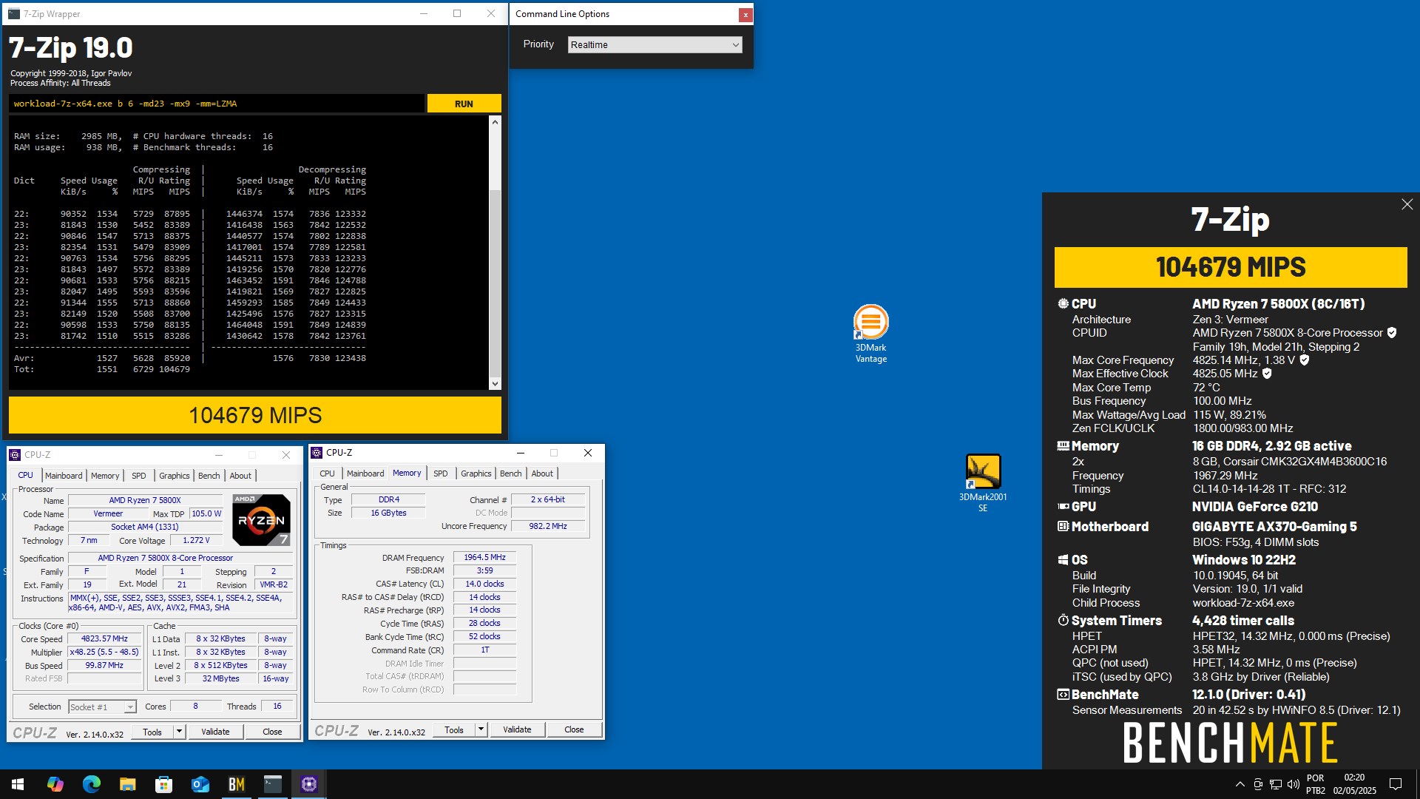Click the BenchMate 104679 MIPS score banner
Image resolution: width=1420 pixels, height=799 pixels.
point(1231,267)
